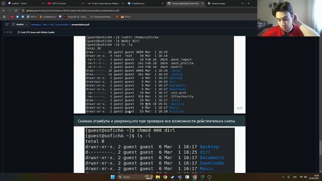322x181 pixels.
Task: Open the Kinopoisk bookmark
Action: tap(75, 17)
